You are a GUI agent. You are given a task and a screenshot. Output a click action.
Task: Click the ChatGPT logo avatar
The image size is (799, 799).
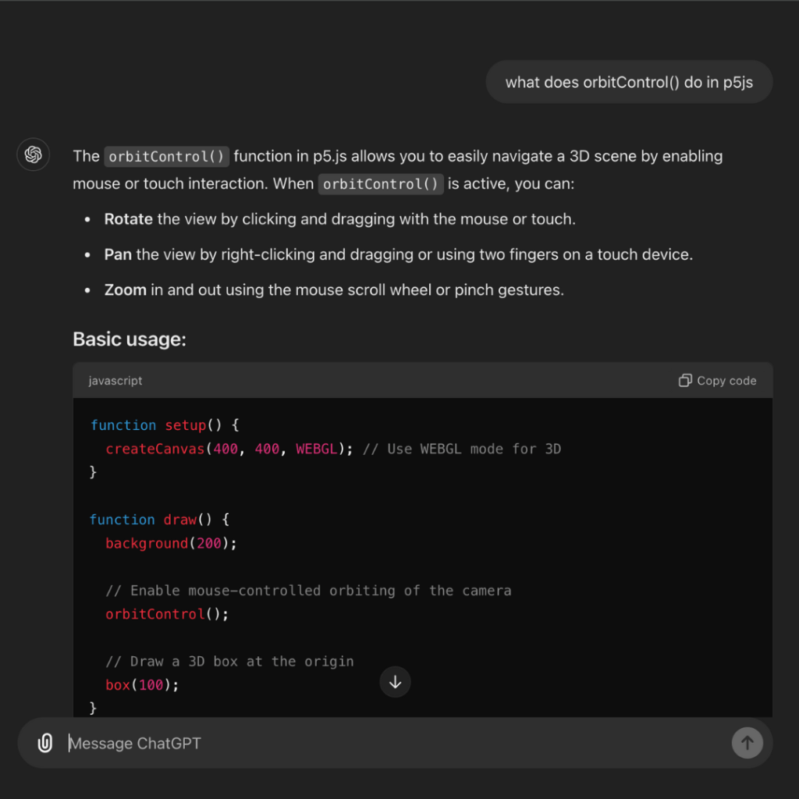(34, 154)
